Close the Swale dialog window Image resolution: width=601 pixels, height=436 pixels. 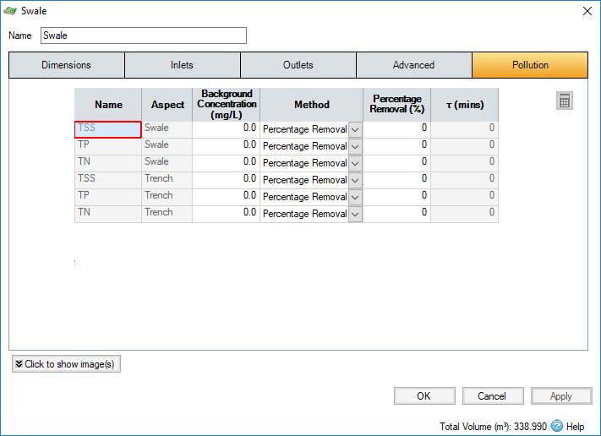587,11
